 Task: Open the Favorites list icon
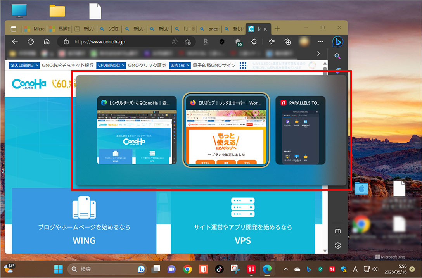coord(272,42)
